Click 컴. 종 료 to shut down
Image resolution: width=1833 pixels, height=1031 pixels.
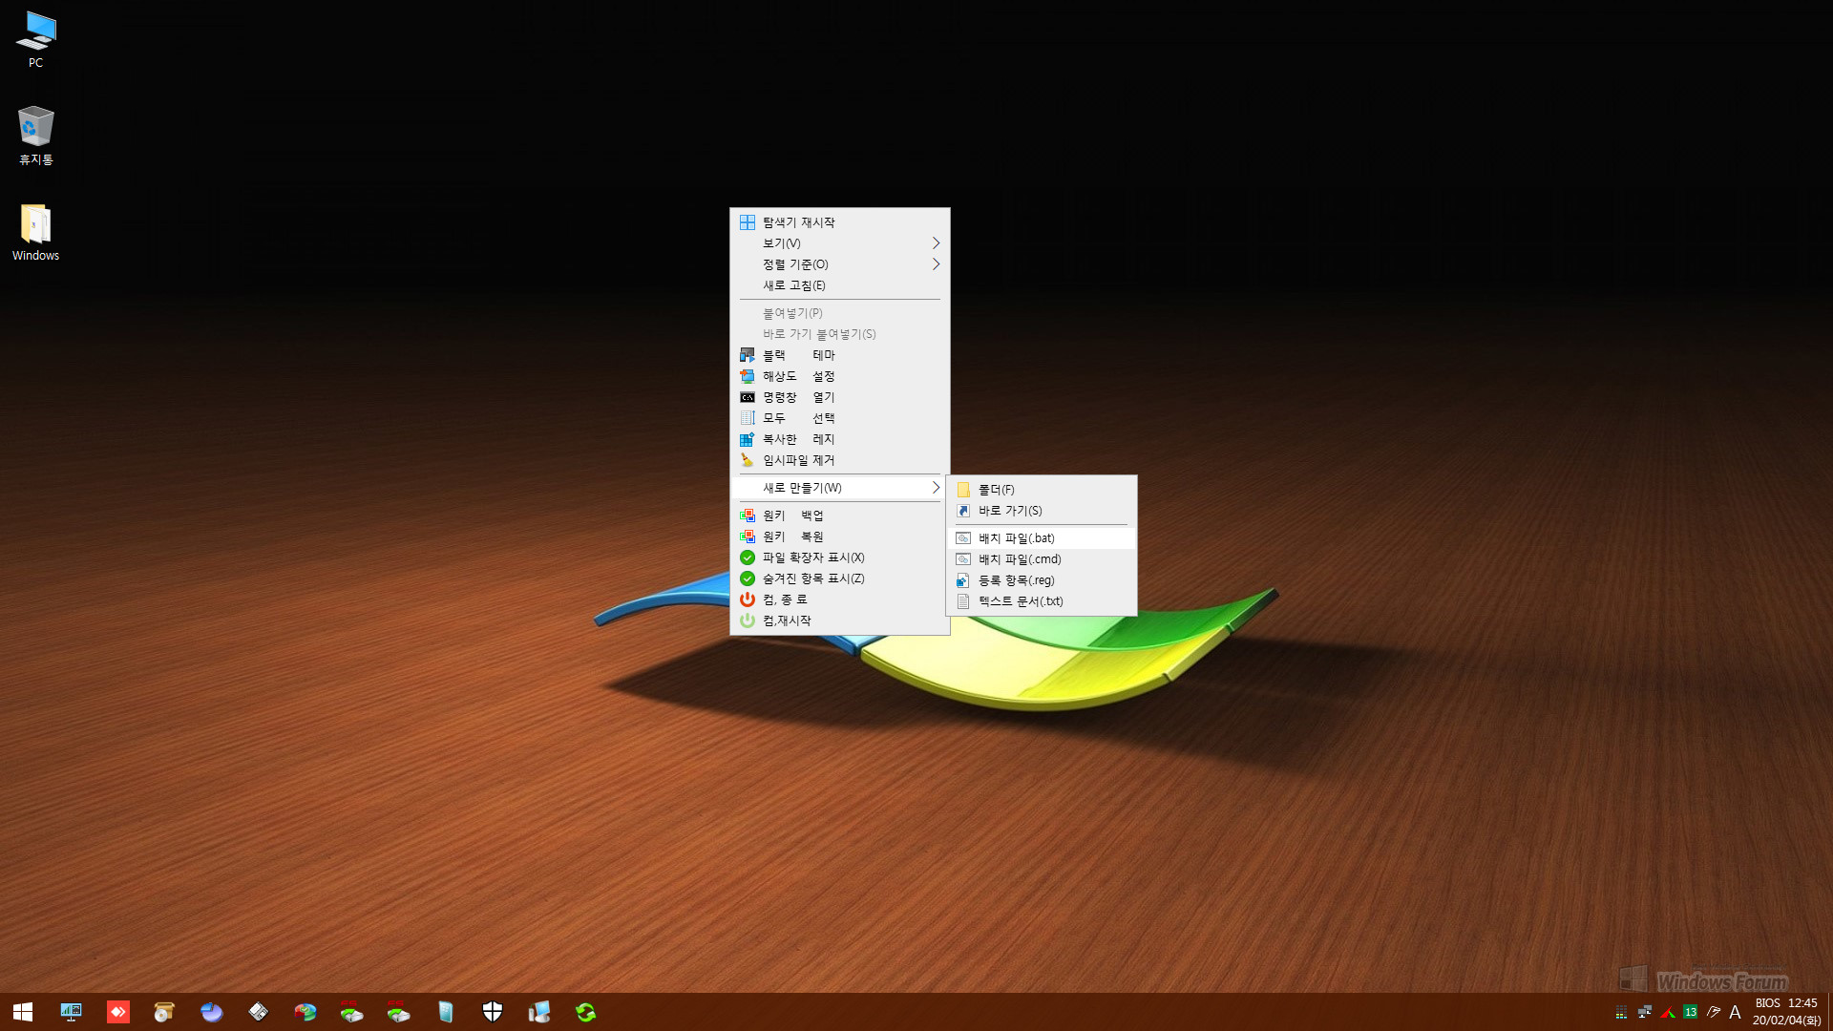(x=839, y=600)
